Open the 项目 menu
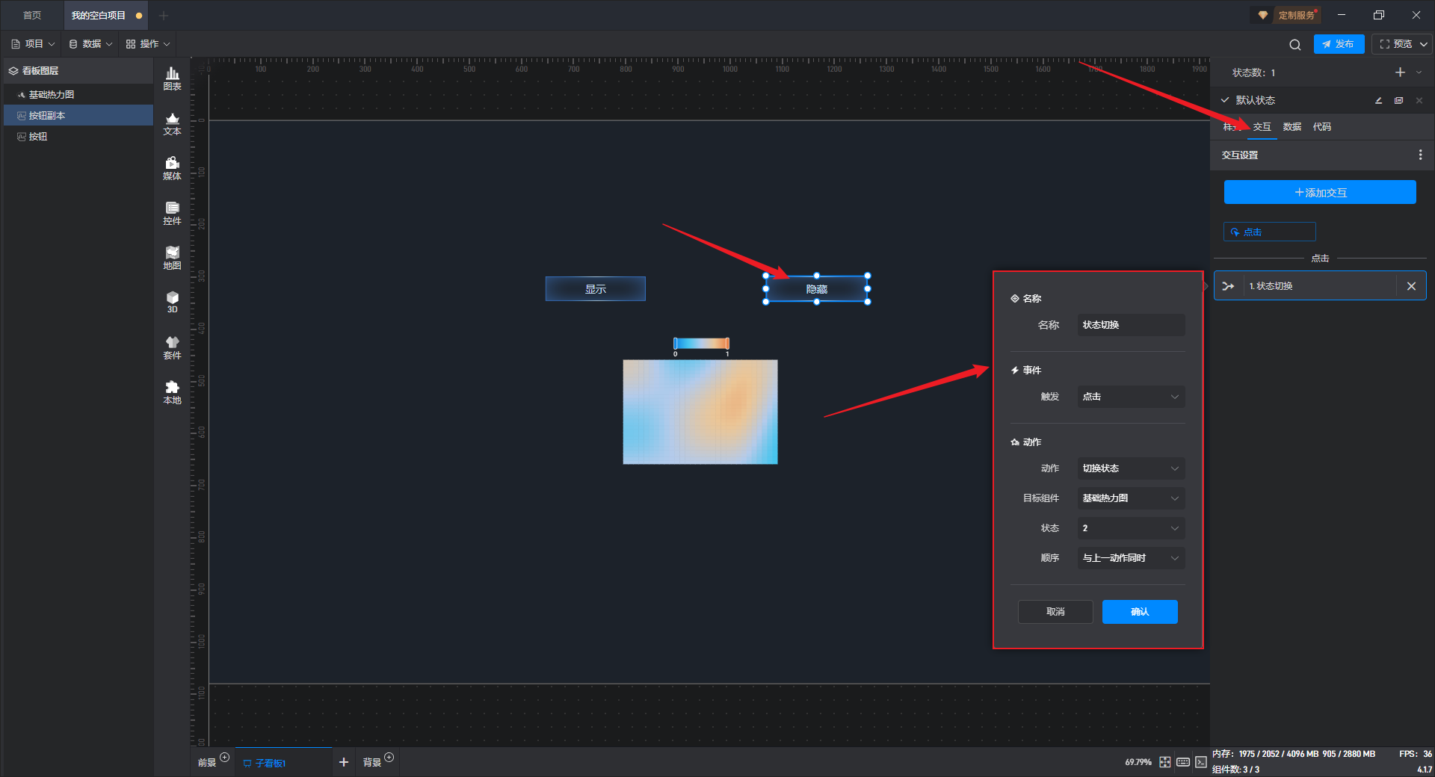 point(34,44)
